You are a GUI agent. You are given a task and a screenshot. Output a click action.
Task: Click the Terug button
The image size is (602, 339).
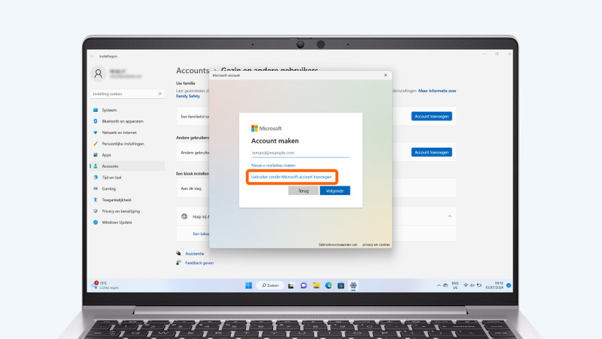coord(303,191)
